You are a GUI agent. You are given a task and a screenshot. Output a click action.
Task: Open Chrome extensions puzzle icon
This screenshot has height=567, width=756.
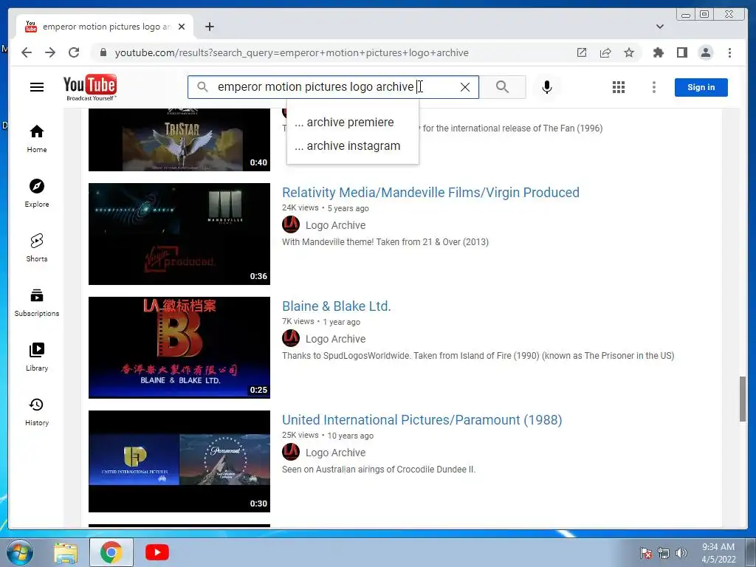(x=658, y=52)
